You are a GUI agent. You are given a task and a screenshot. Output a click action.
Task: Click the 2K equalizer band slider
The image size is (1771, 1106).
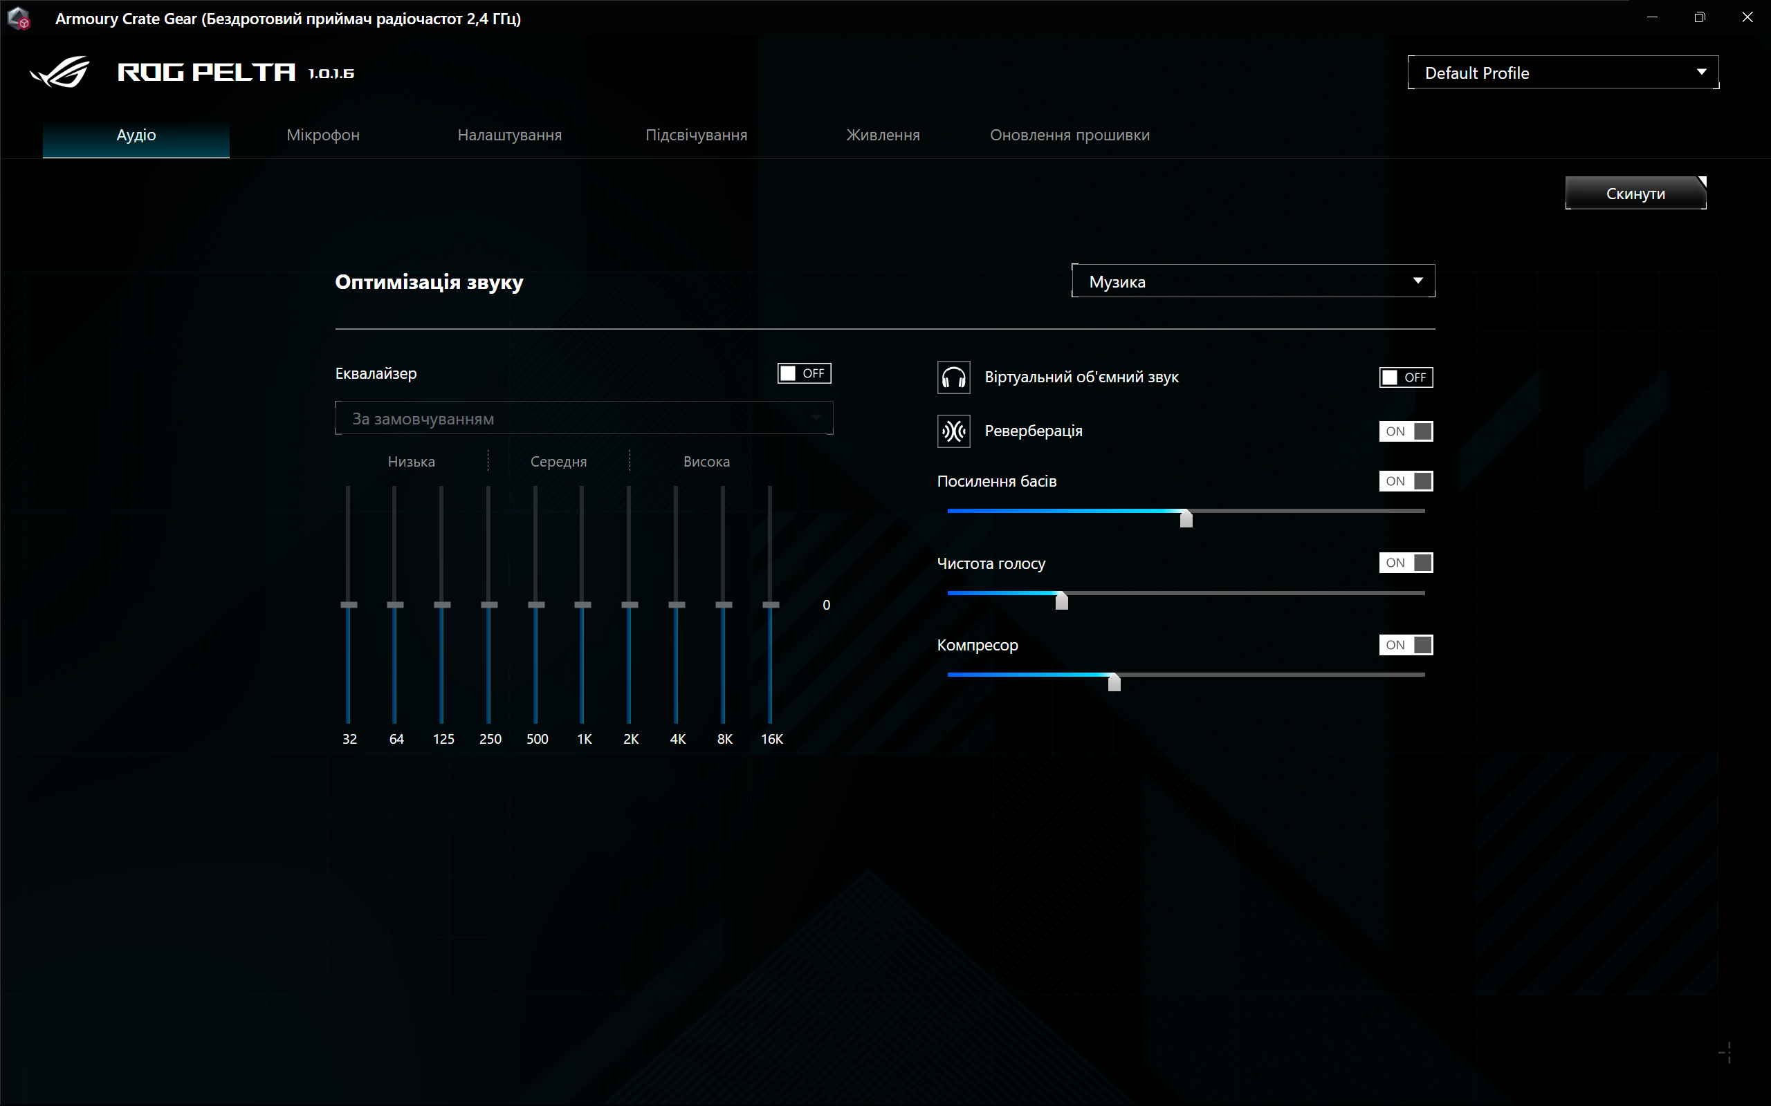coord(630,605)
